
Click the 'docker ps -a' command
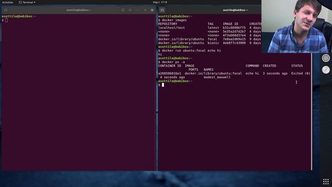(173, 62)
